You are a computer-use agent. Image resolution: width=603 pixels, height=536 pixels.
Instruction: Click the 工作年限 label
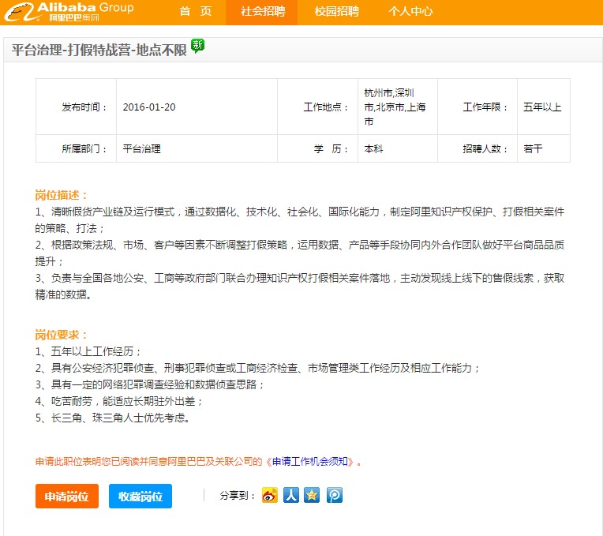pos(485,107)
